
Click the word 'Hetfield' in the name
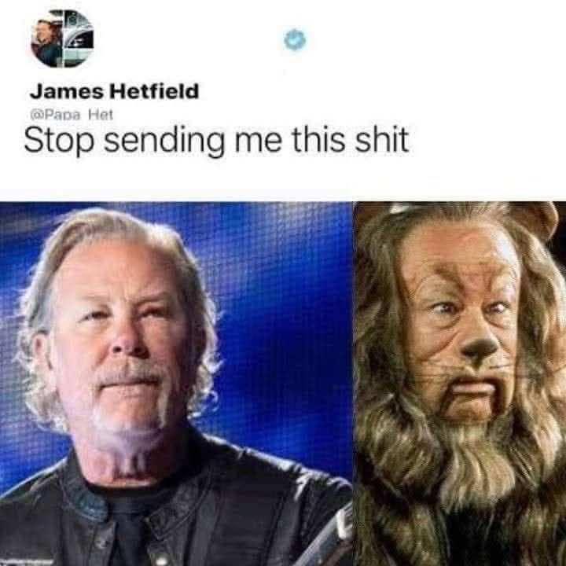tap(154, 91)
